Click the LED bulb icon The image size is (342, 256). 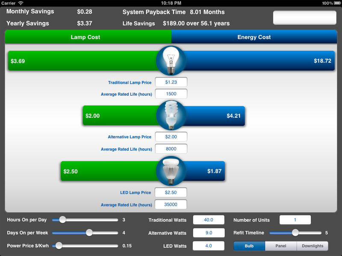click(171, 170)
